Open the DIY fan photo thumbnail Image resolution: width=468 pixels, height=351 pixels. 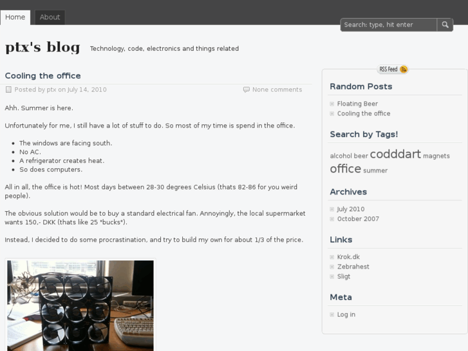(80, 305)
